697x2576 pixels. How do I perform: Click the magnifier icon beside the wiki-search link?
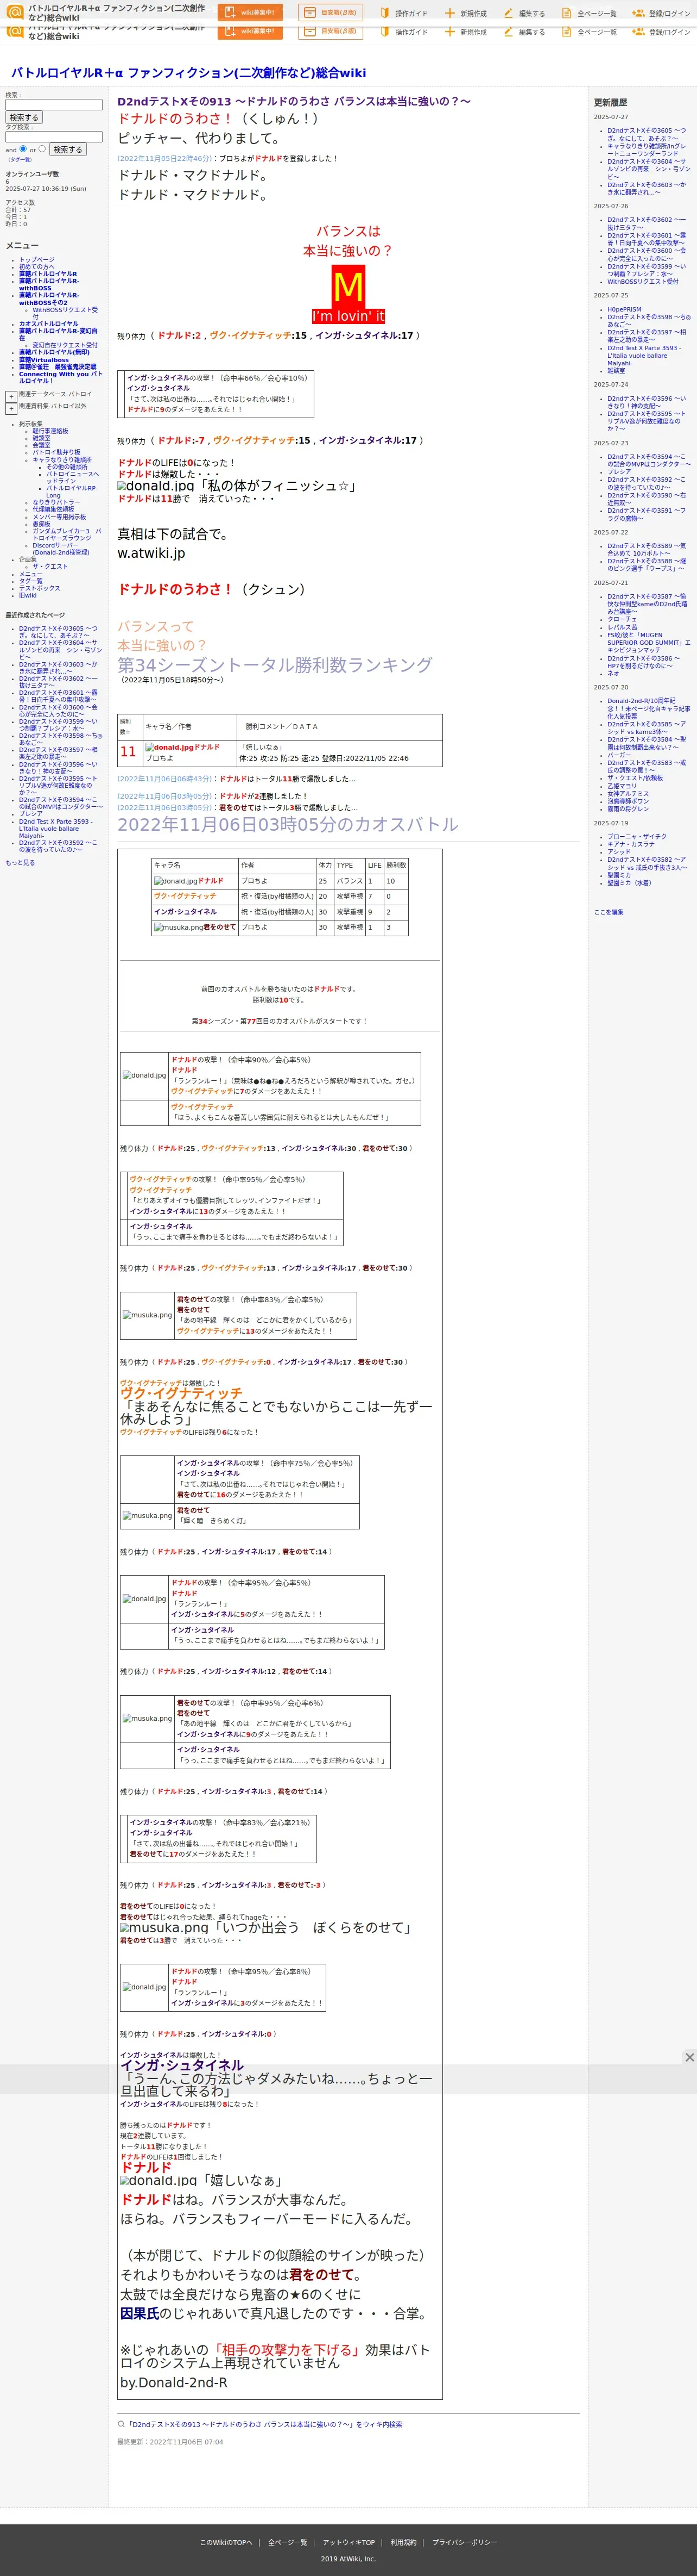(x=121, y=2424)
